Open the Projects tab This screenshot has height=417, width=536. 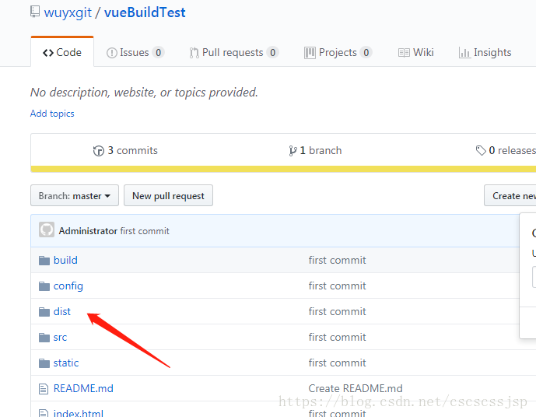coord(338,52)
